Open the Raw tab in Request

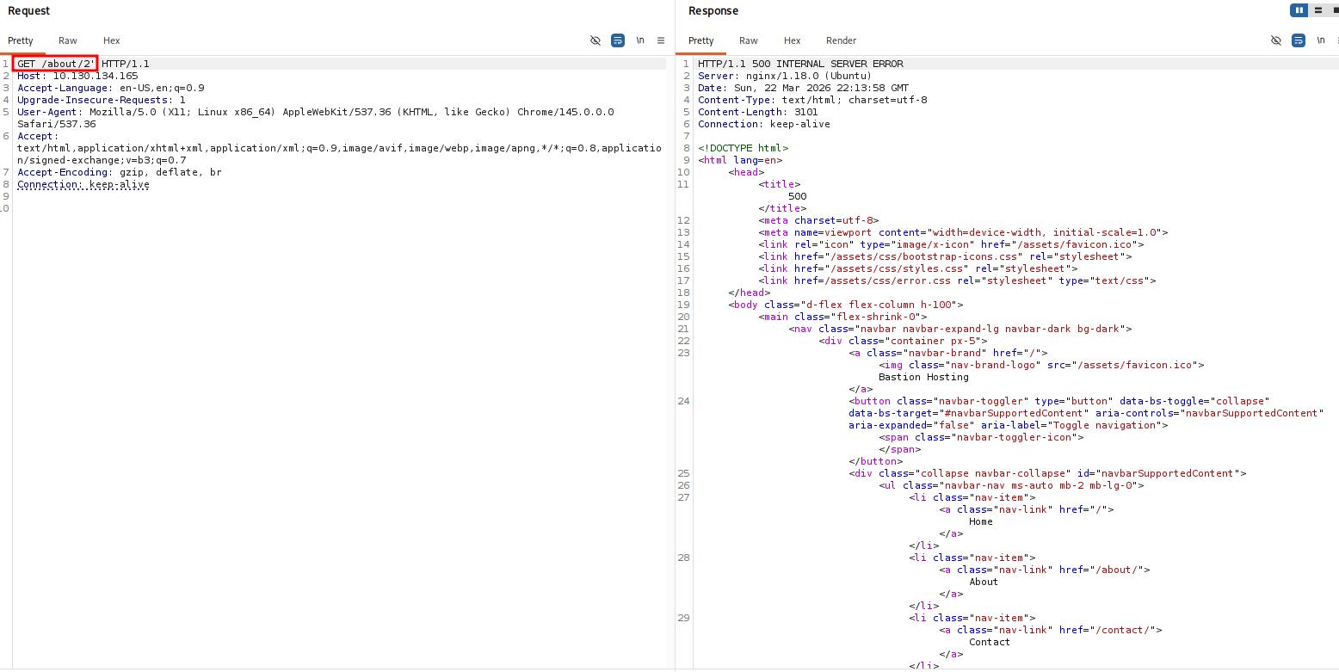pyautogui.click(x=68, y=40)
